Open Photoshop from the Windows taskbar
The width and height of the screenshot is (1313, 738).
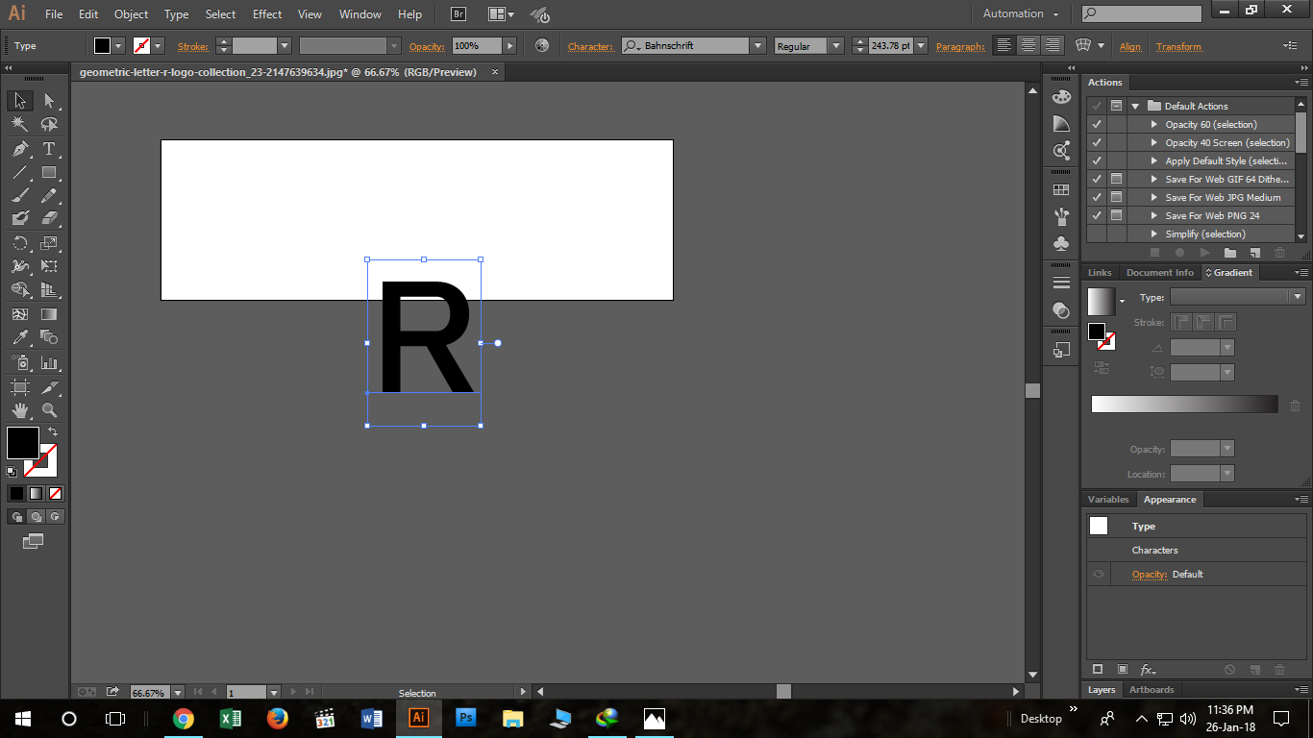466,718
